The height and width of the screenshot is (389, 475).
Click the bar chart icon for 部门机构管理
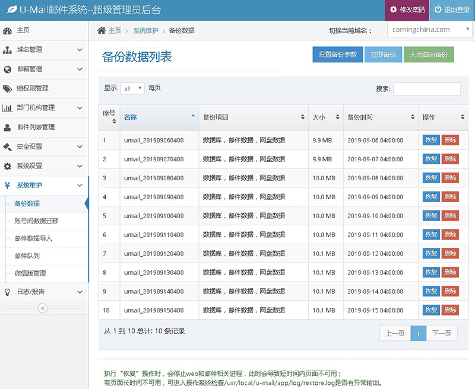point(7,108)
